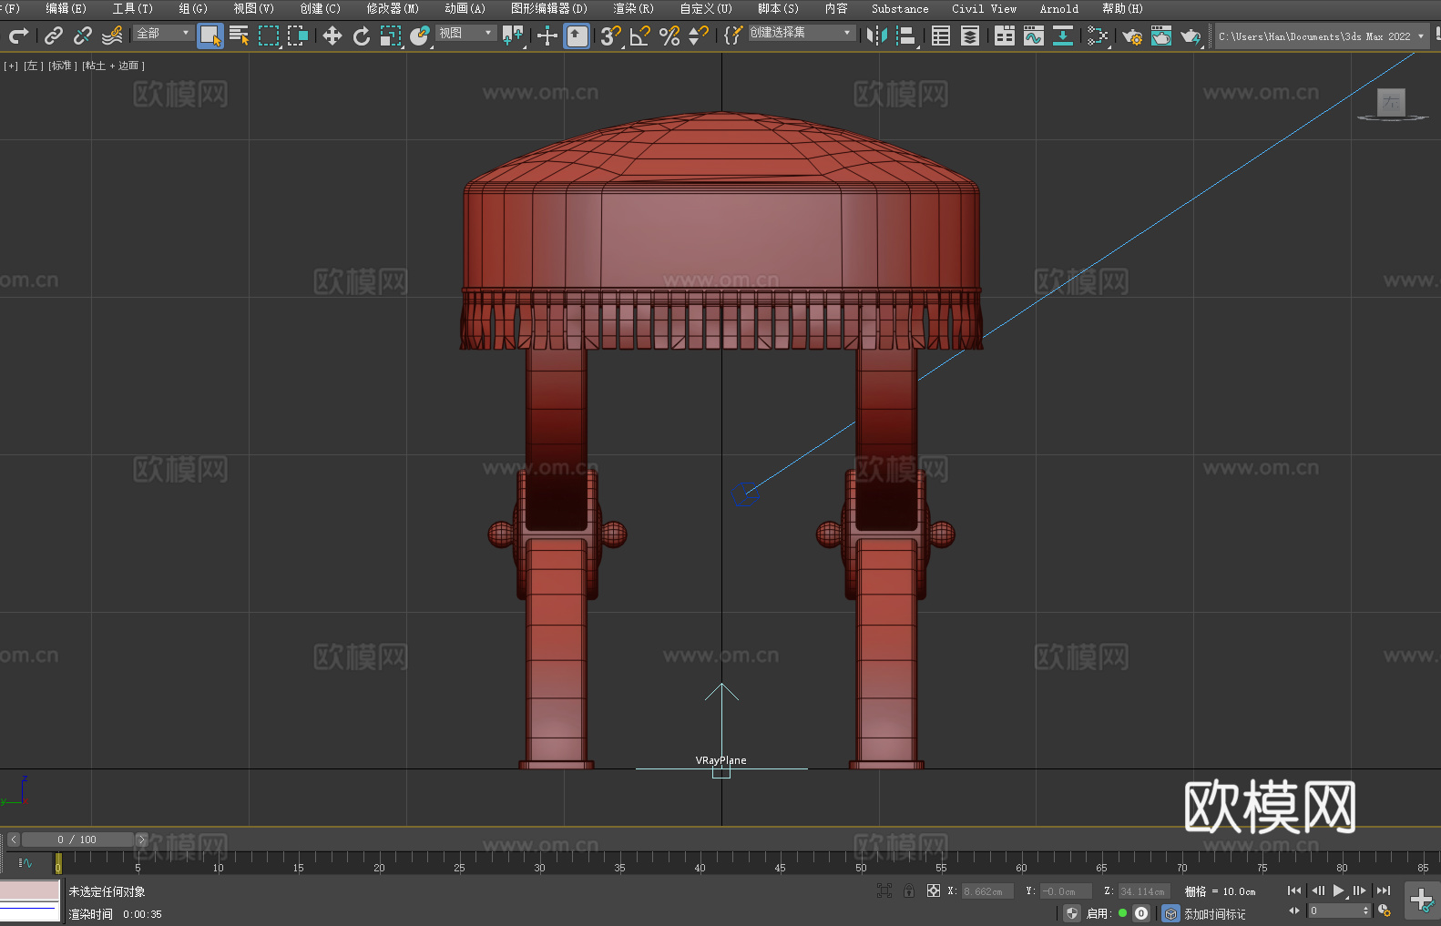This screenshot has width=1441, height=926.
Task: Open the Curve Editor
Action: pyautogui.click(x=1034, y=36)
